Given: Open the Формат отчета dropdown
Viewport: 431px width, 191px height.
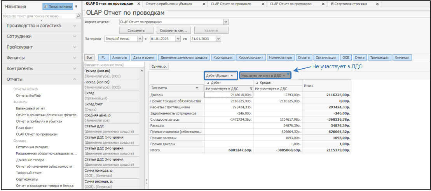Looking at the screenshot, I should point(226,22).
